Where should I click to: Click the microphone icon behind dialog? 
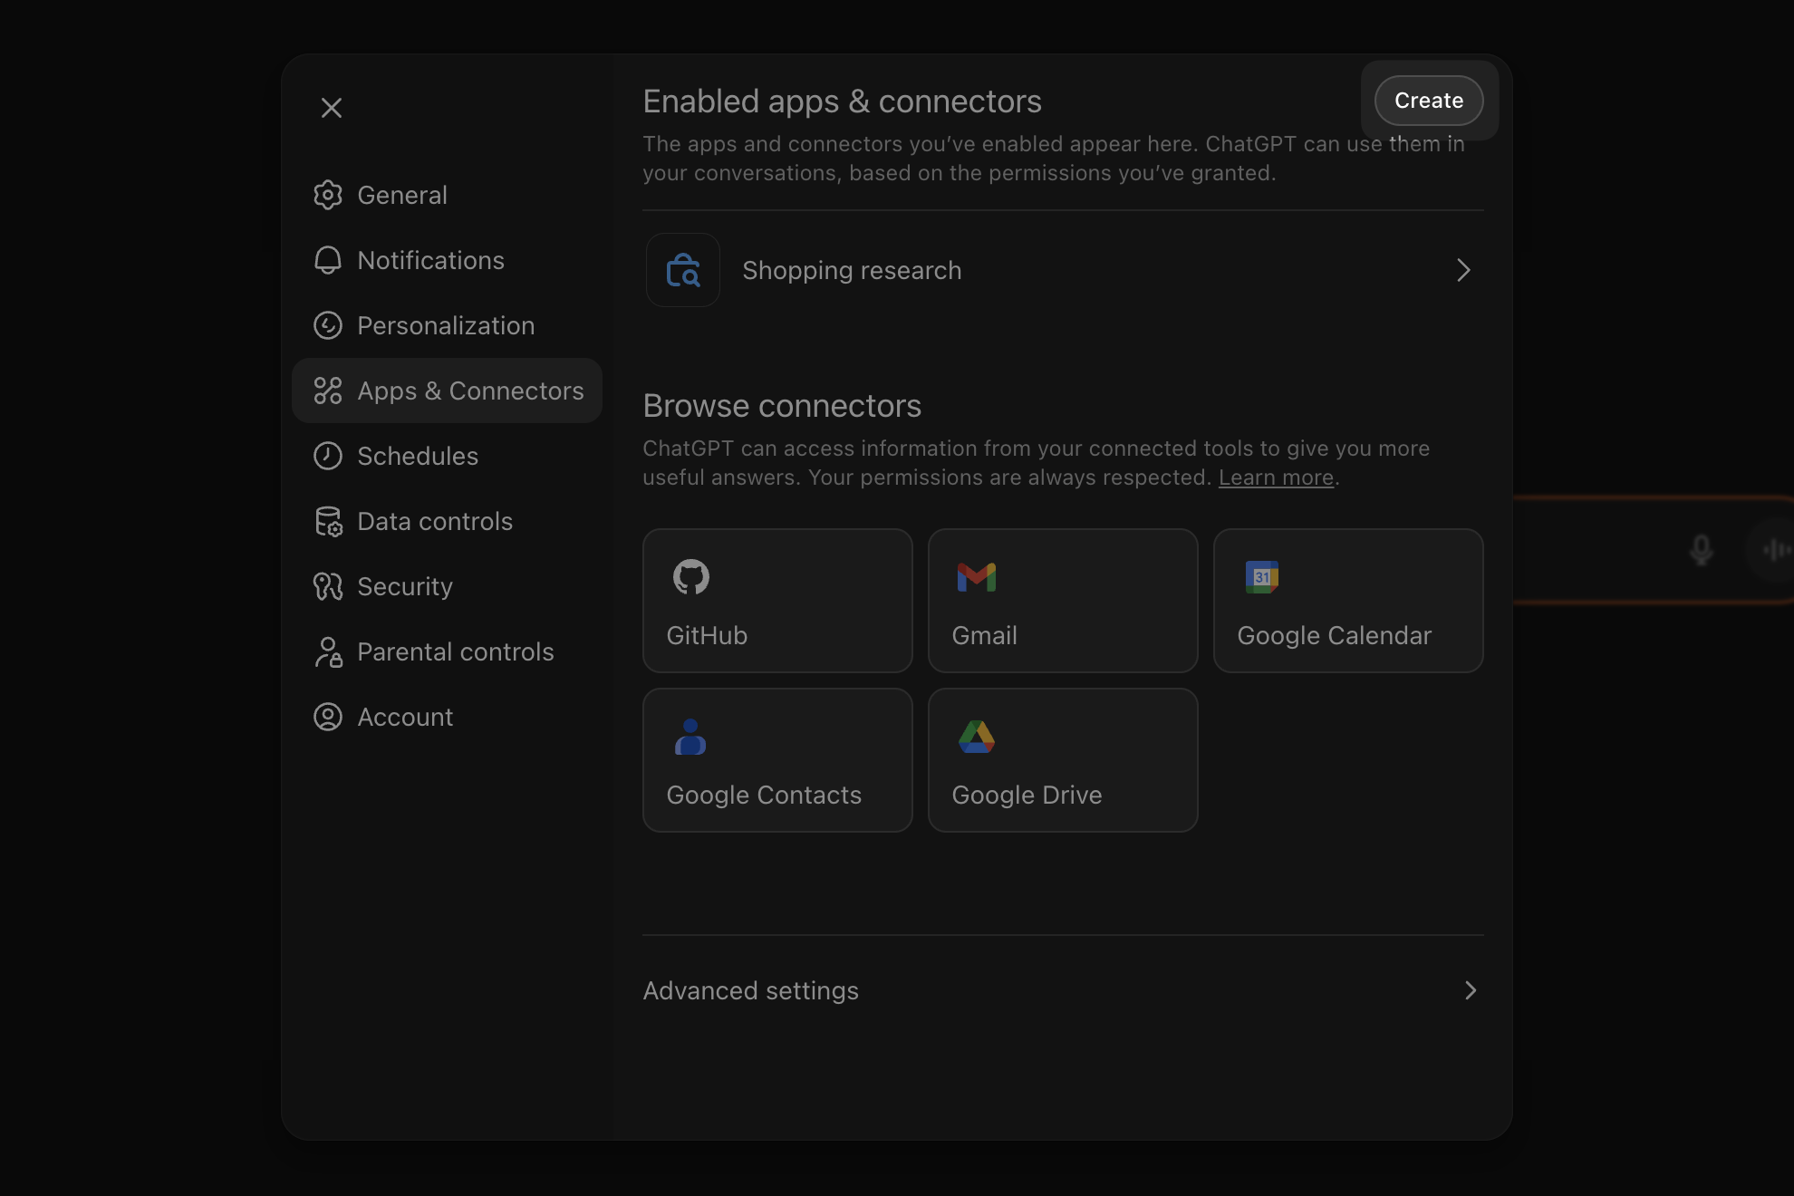pos(1701,549)
